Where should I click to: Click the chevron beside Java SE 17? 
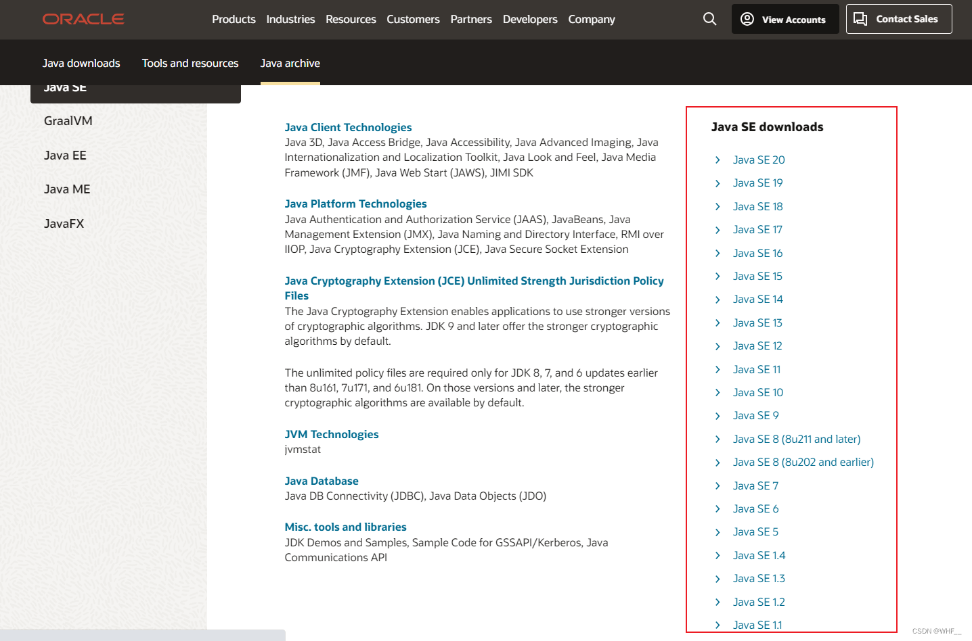717,230
